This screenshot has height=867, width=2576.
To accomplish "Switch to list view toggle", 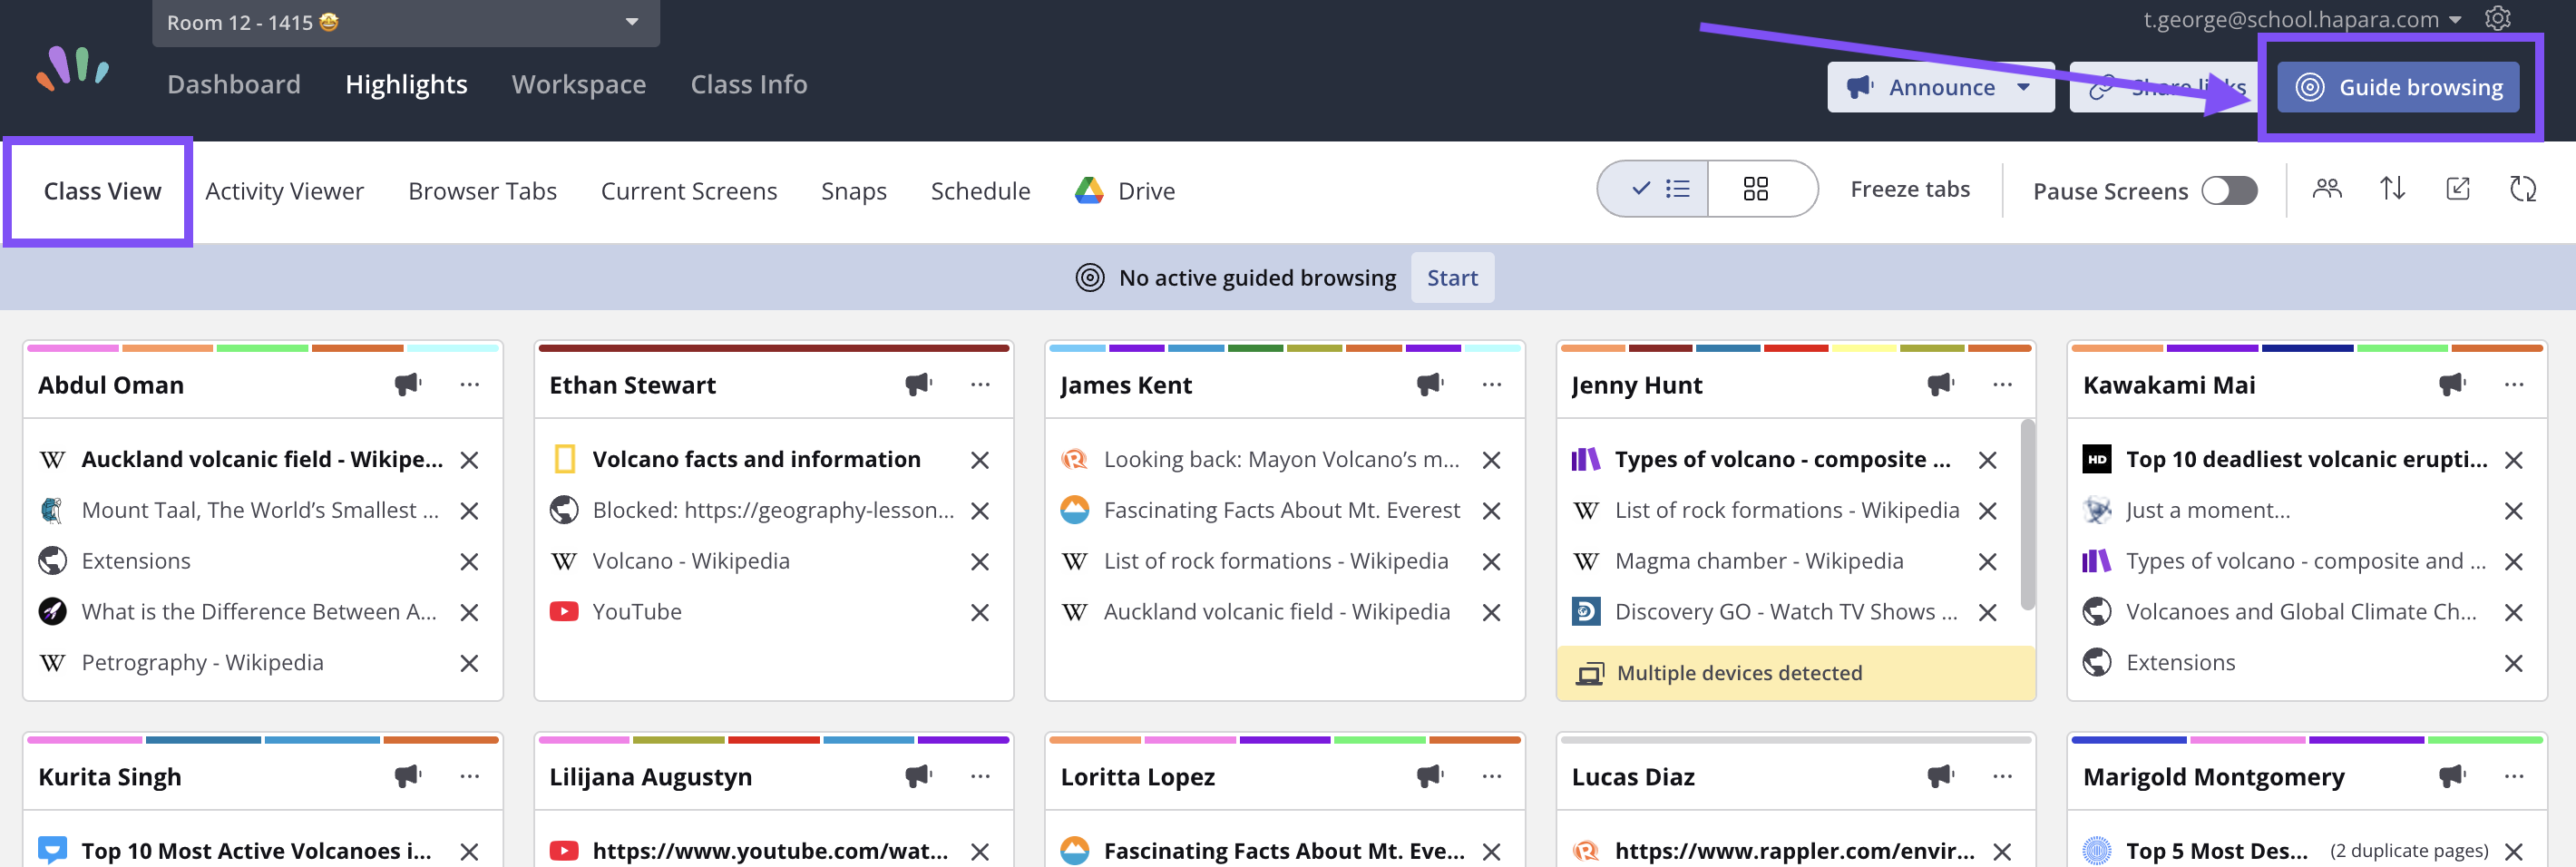I will tap(1654, 189).
